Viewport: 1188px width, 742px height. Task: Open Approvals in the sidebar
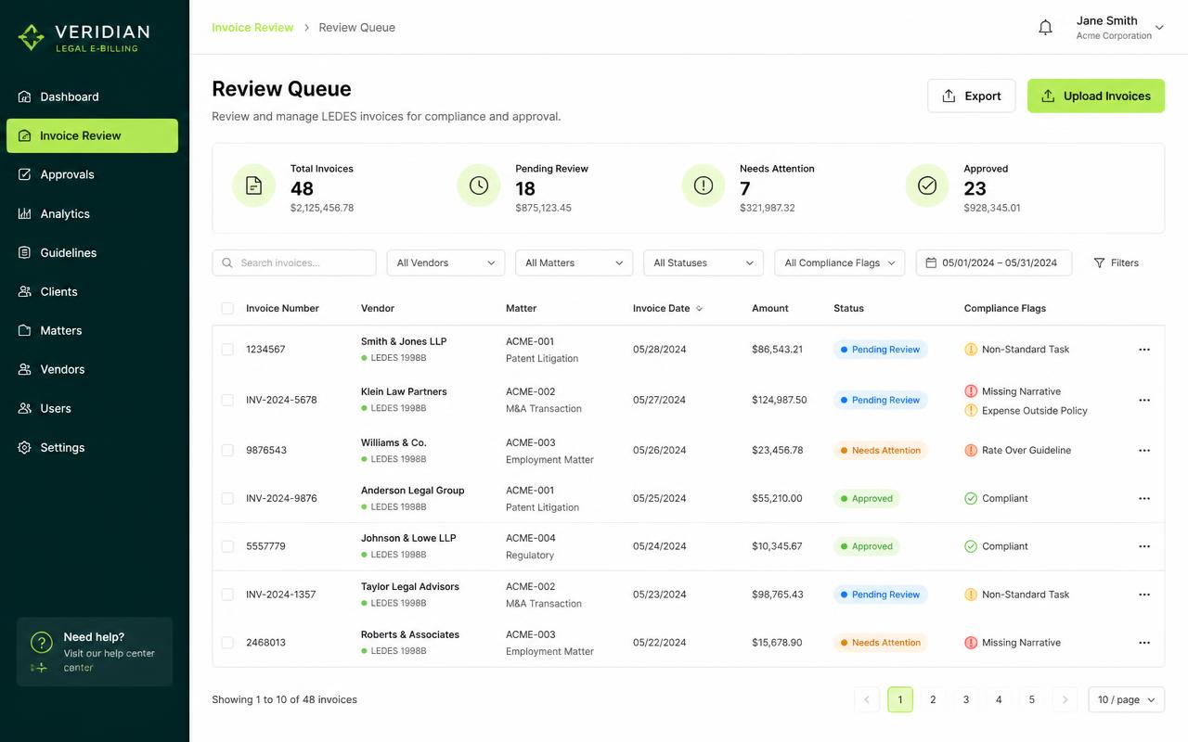92,174
